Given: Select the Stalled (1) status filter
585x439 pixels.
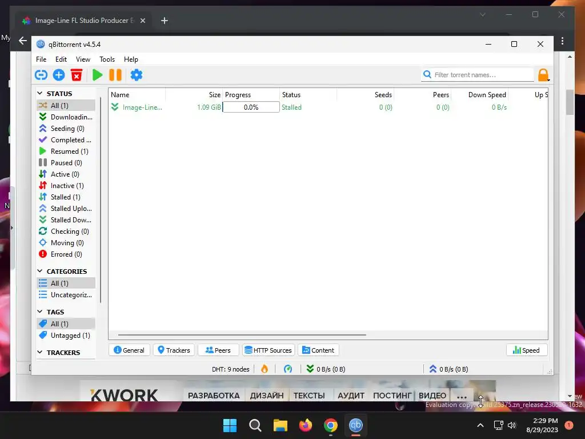Looking at the screenshot, I should click(66, 197).
